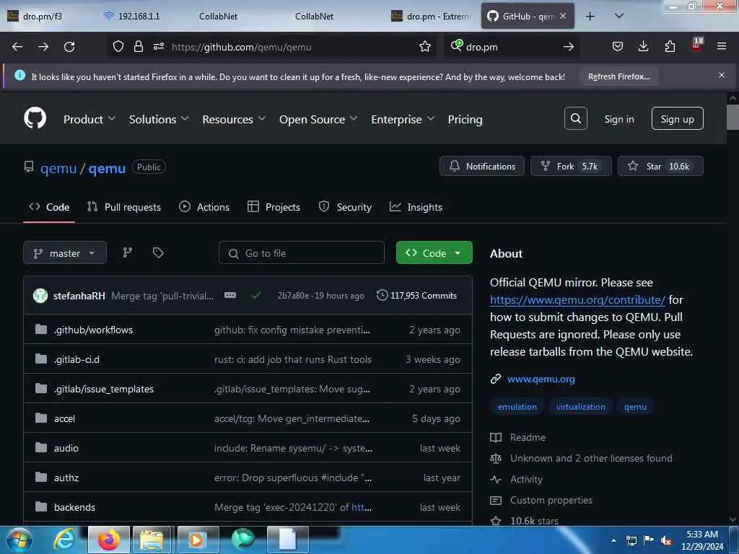
Task: Open the Pull requests tab
Action: coord(124,207)
